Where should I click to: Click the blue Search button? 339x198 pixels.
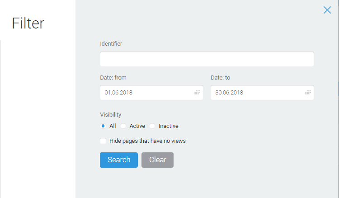(119, 160)
